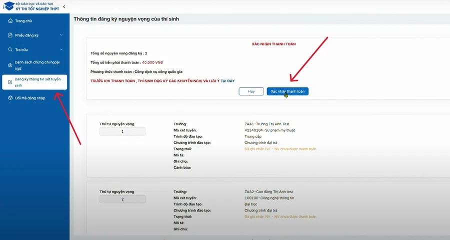This screenshot has width=450, height=240.
Task: Click the XÁC NHẬN THANH TOÁN heading
Action: [x=274, y=44]
